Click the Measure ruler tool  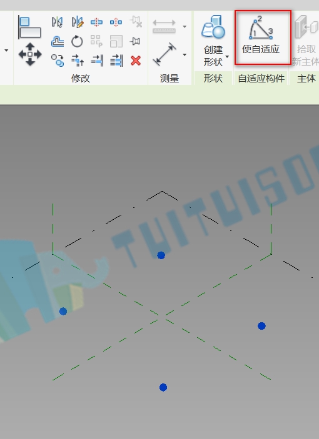(x=165, y=26)
